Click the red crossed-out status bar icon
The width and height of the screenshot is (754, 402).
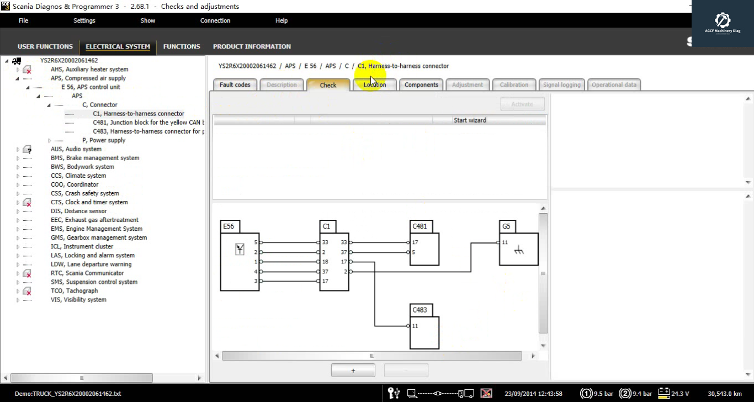(486, 393)
